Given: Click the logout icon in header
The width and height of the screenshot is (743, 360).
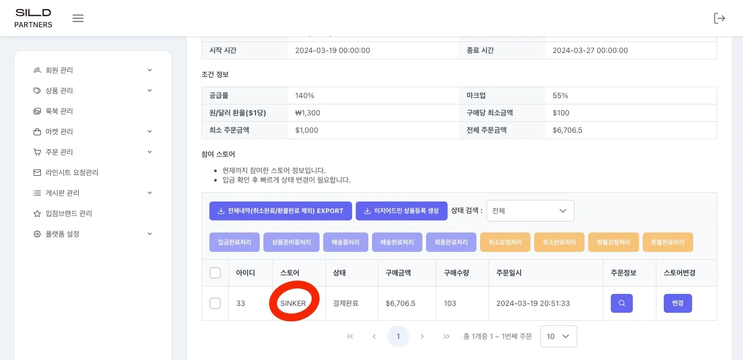Looking at the screenshot, I should coord(719,18).
